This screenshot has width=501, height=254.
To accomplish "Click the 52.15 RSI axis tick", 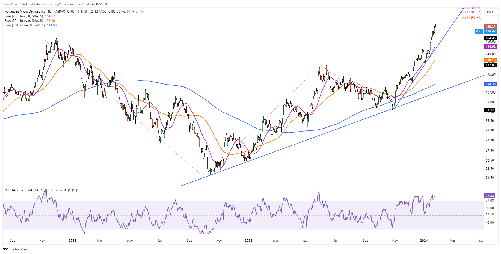I will pos(490,214).
